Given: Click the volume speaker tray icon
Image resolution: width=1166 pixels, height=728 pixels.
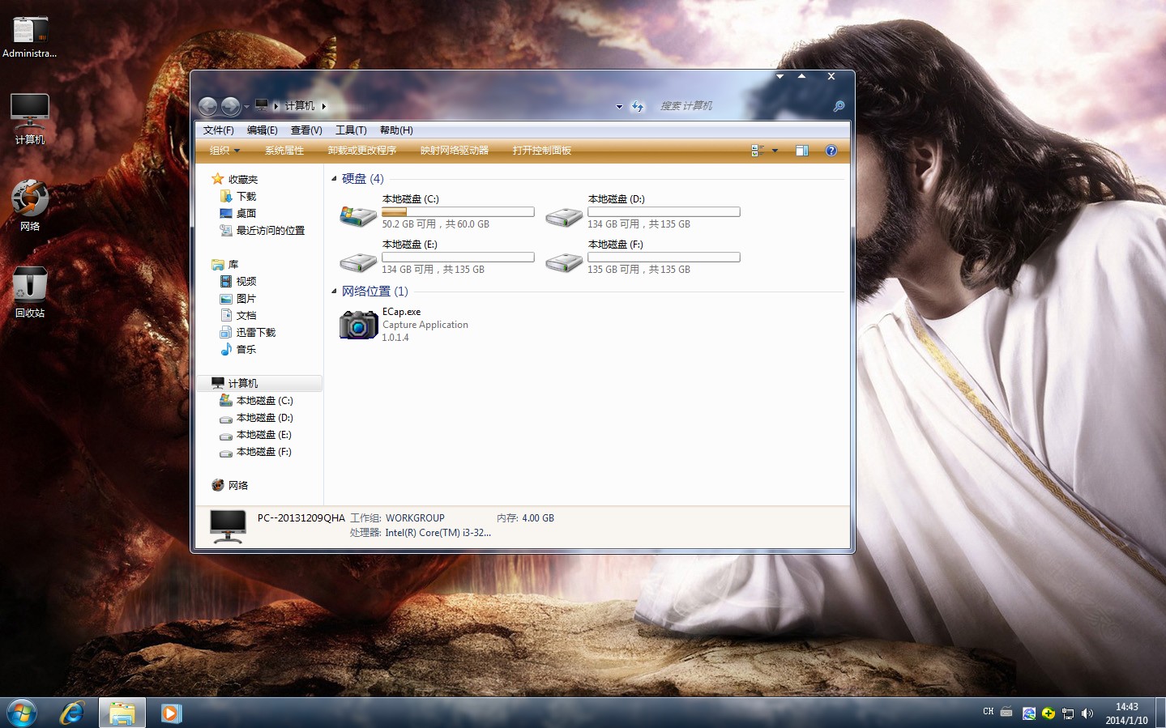Looking at the screenshot, I should click(1087, 713).
